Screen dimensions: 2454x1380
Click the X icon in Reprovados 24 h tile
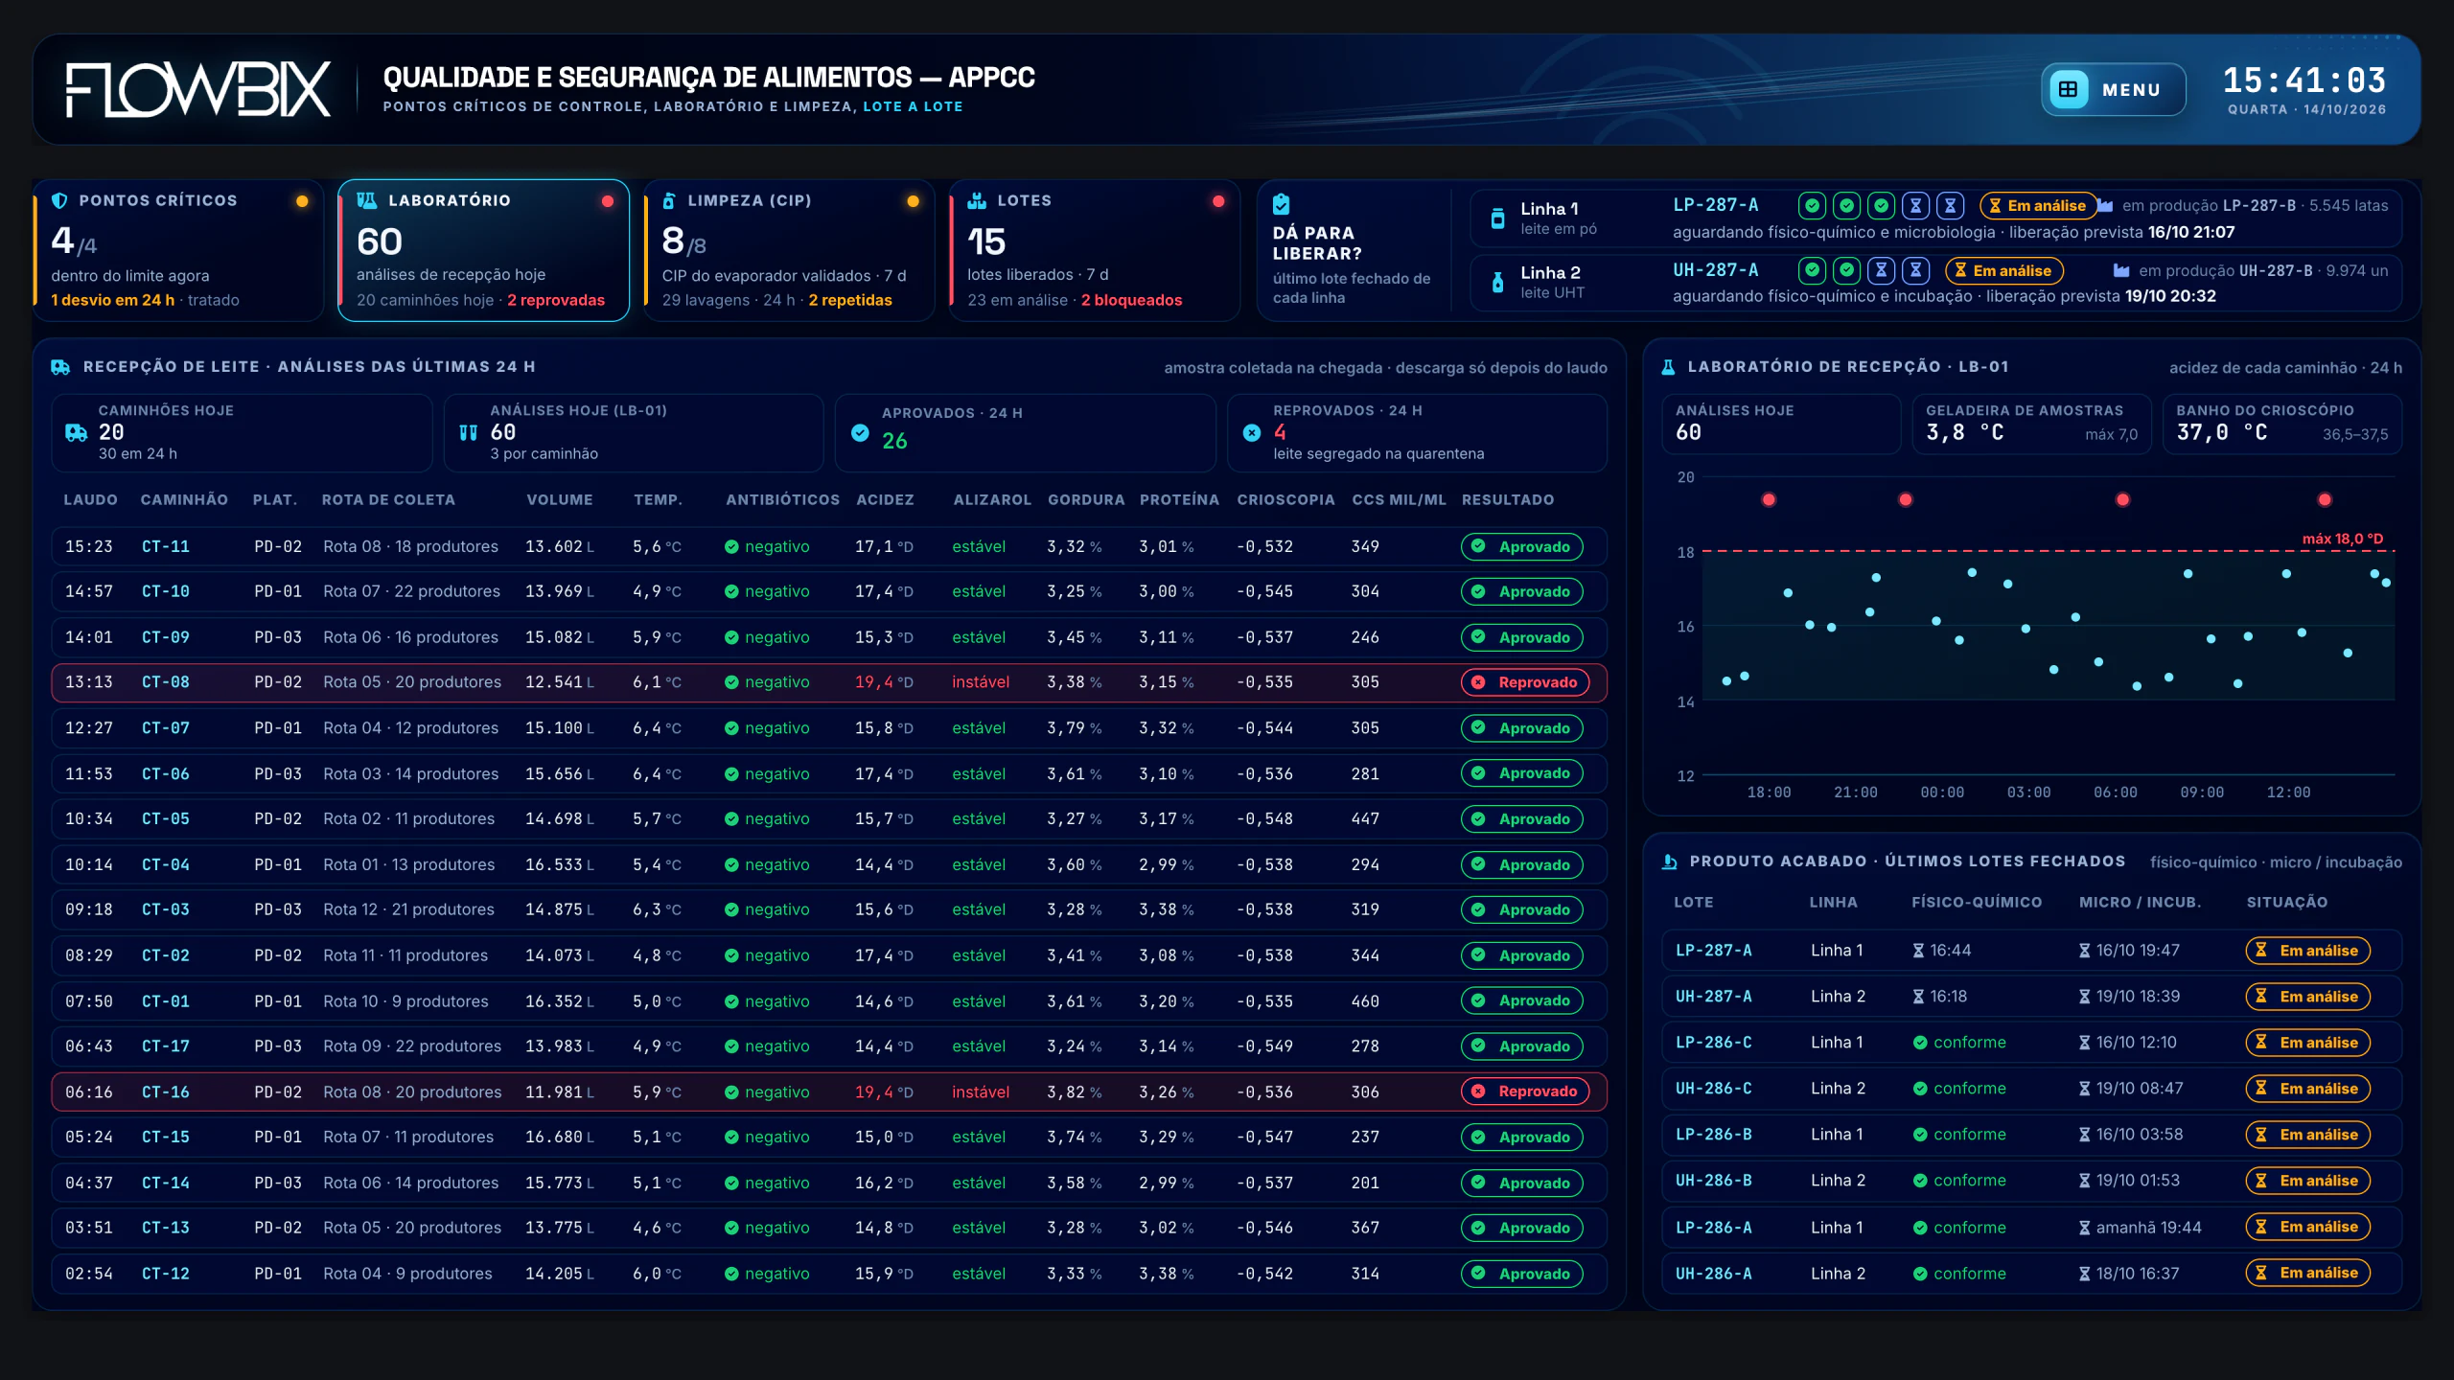pyautogui.click(x=1252, y=433)
